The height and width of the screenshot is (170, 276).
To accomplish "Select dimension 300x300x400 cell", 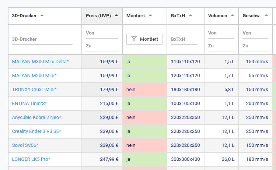I will click(185, 159).
